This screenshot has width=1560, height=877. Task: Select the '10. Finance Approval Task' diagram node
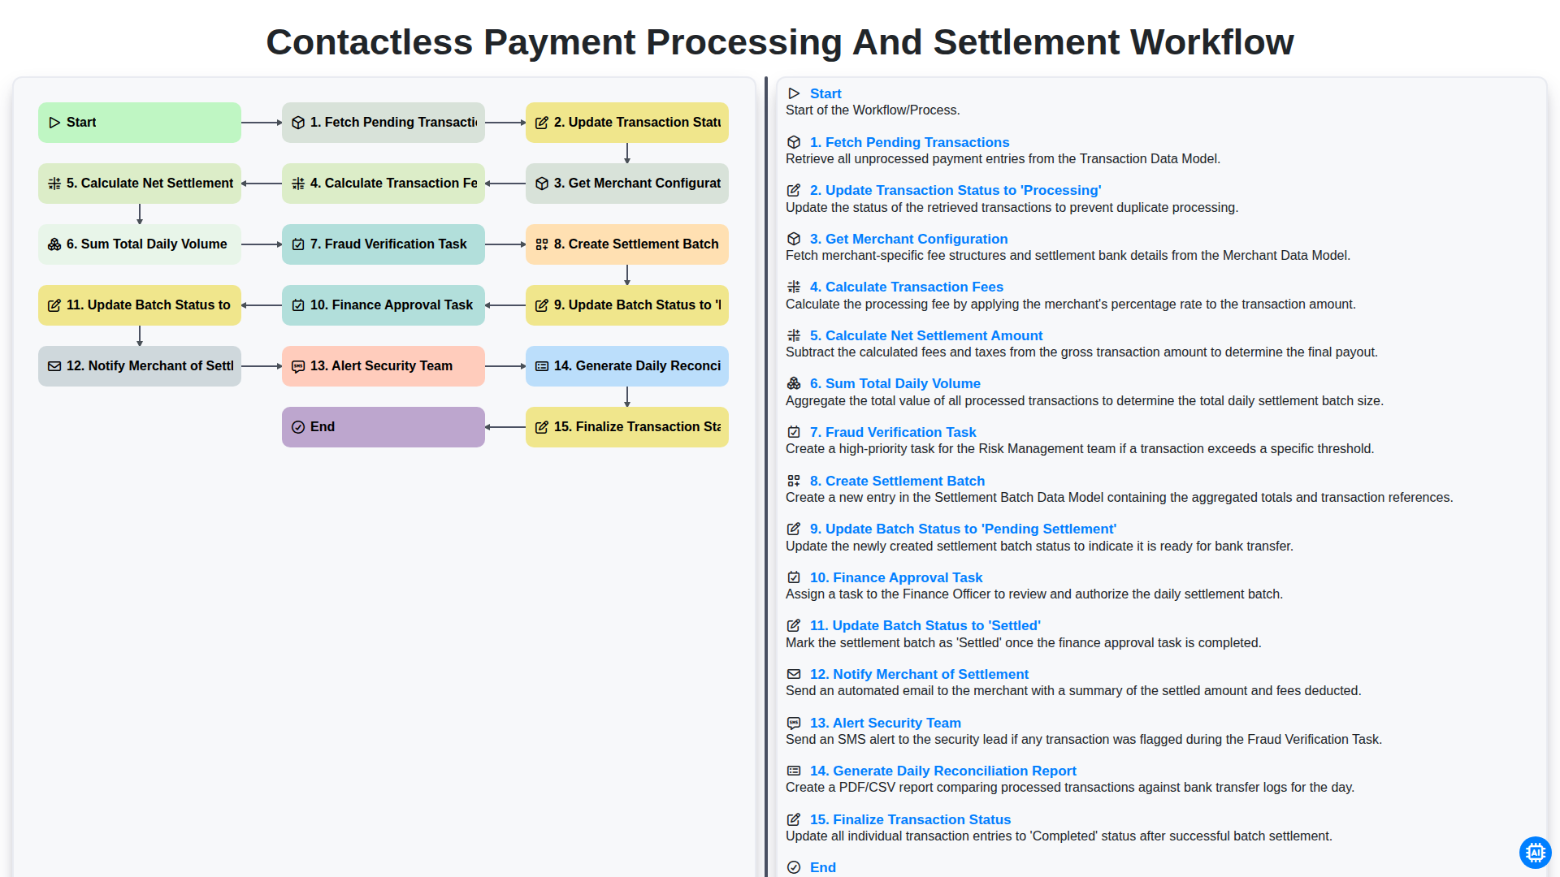pyautogui.click(x=383, y=305)
